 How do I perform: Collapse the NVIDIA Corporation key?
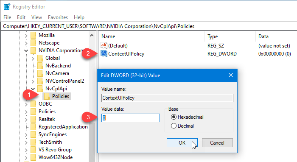click(26, 50)
